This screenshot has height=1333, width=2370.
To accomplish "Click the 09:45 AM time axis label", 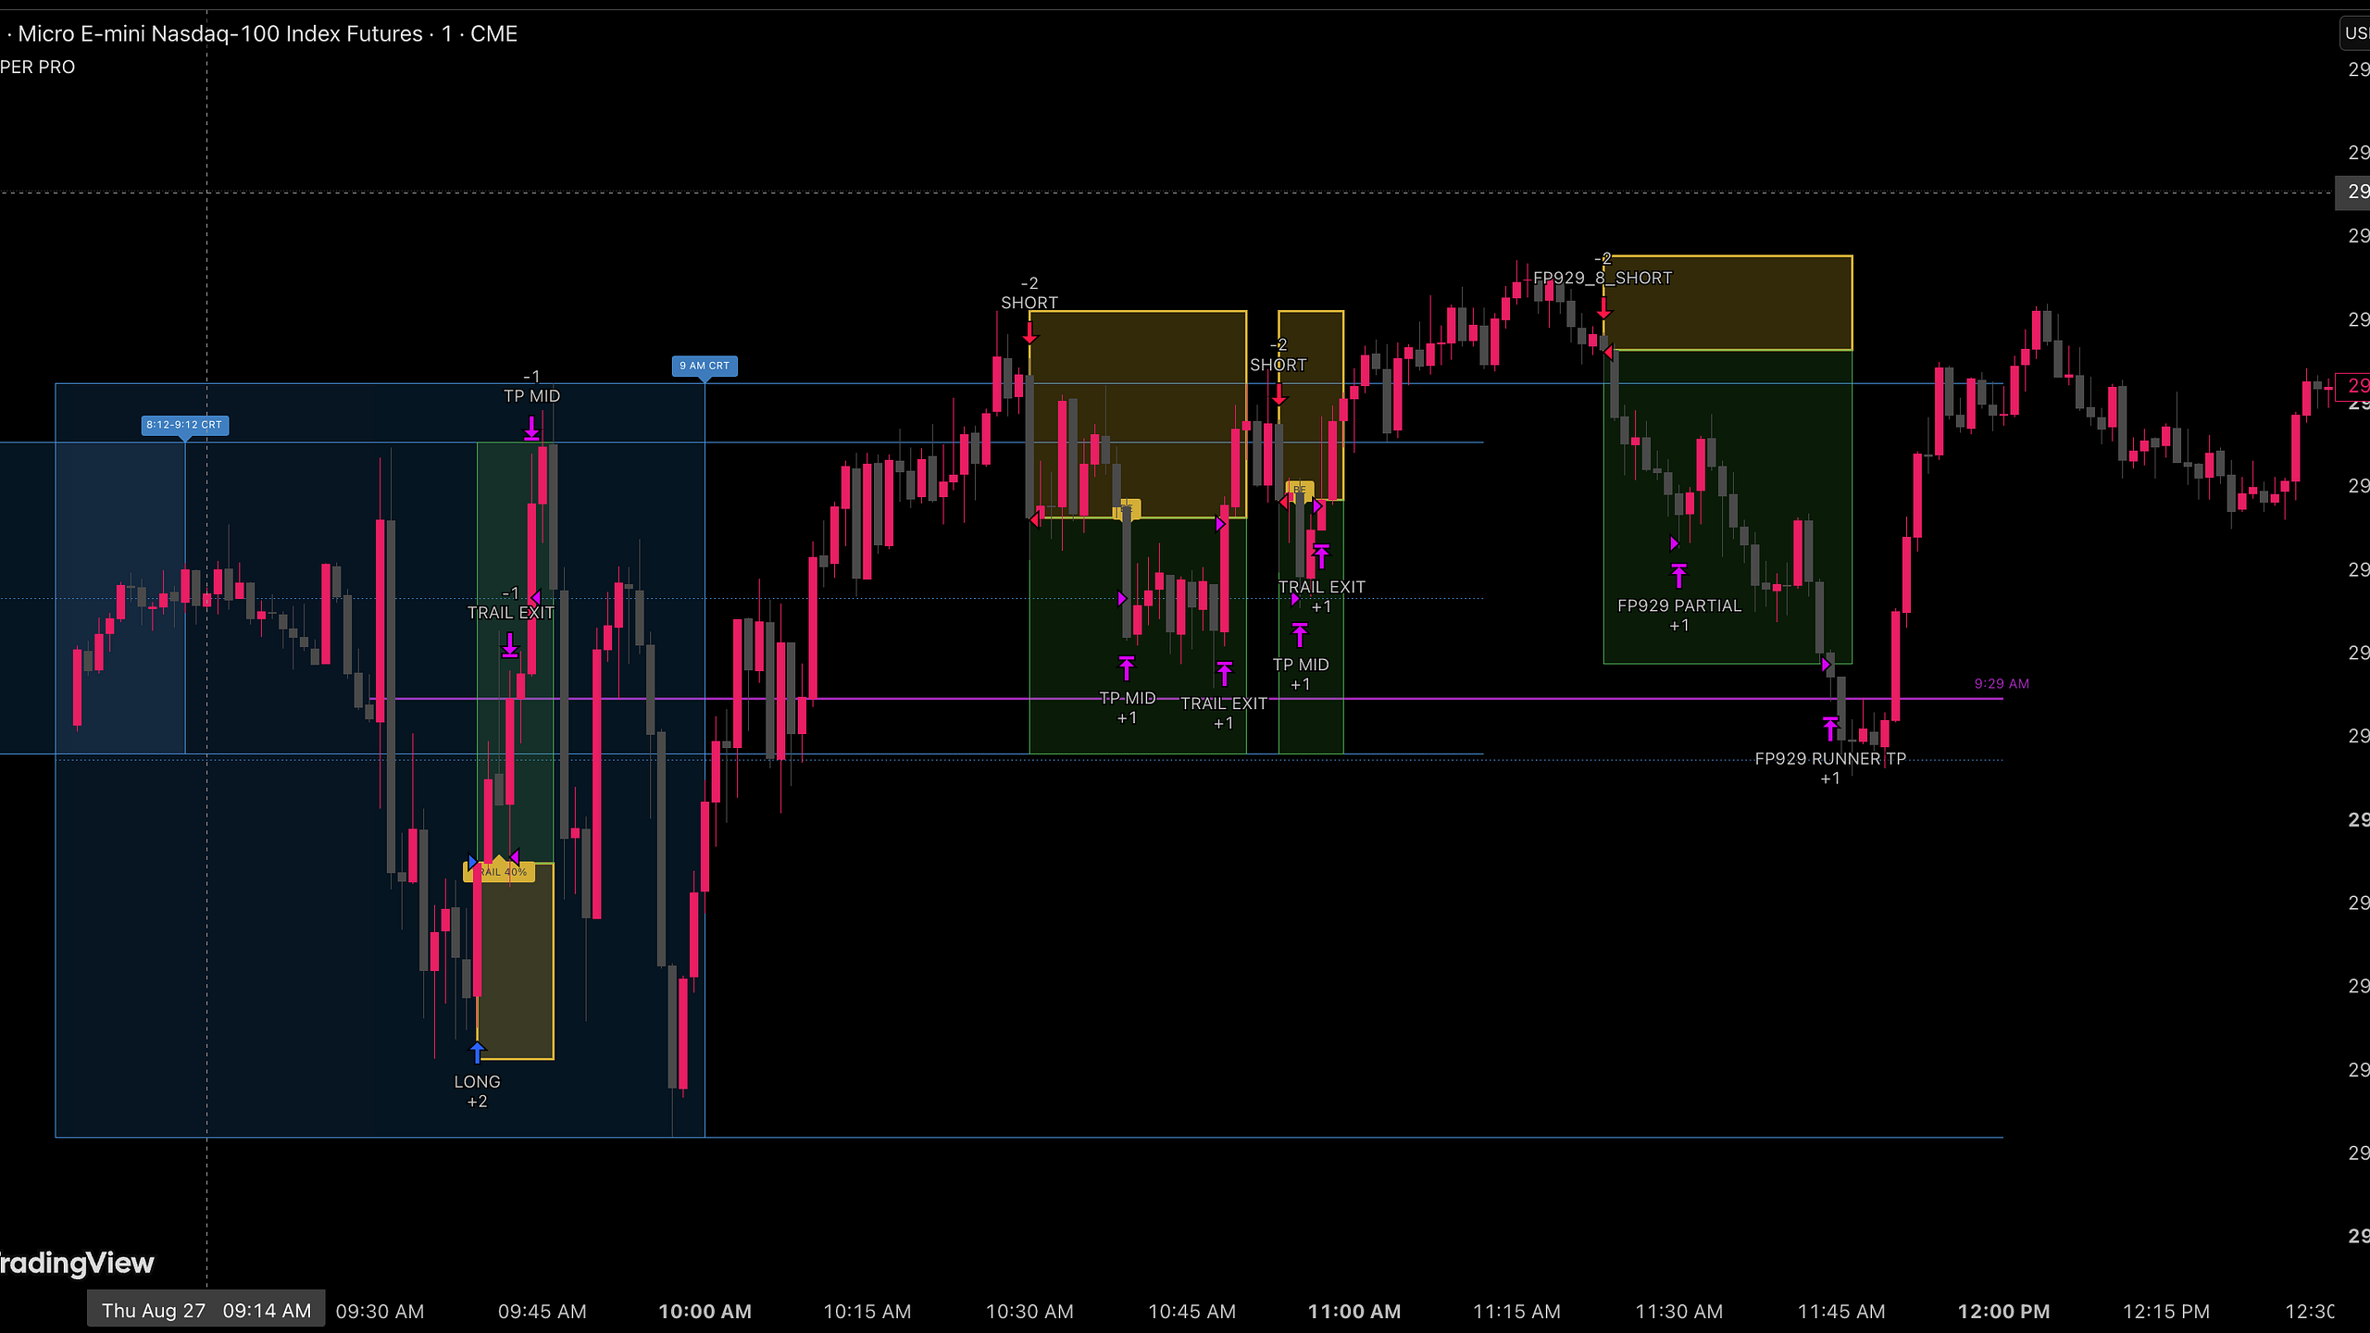I will (x=543, y=1312).
